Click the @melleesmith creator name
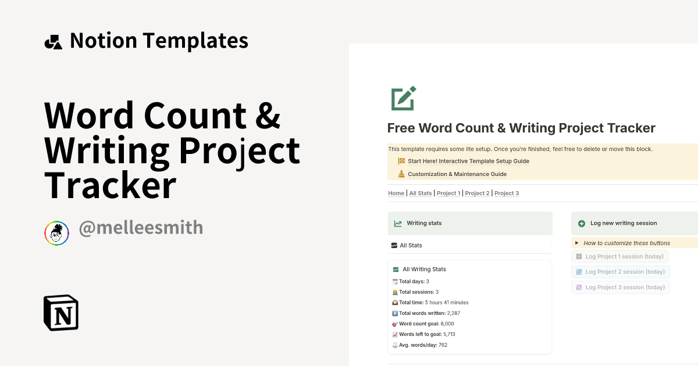 click(x=141, y=228)
